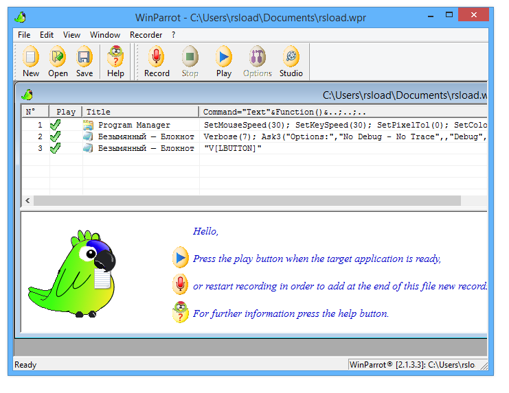
Task: Click play icon beside 'Press the play button'
Action: (181, 258)
